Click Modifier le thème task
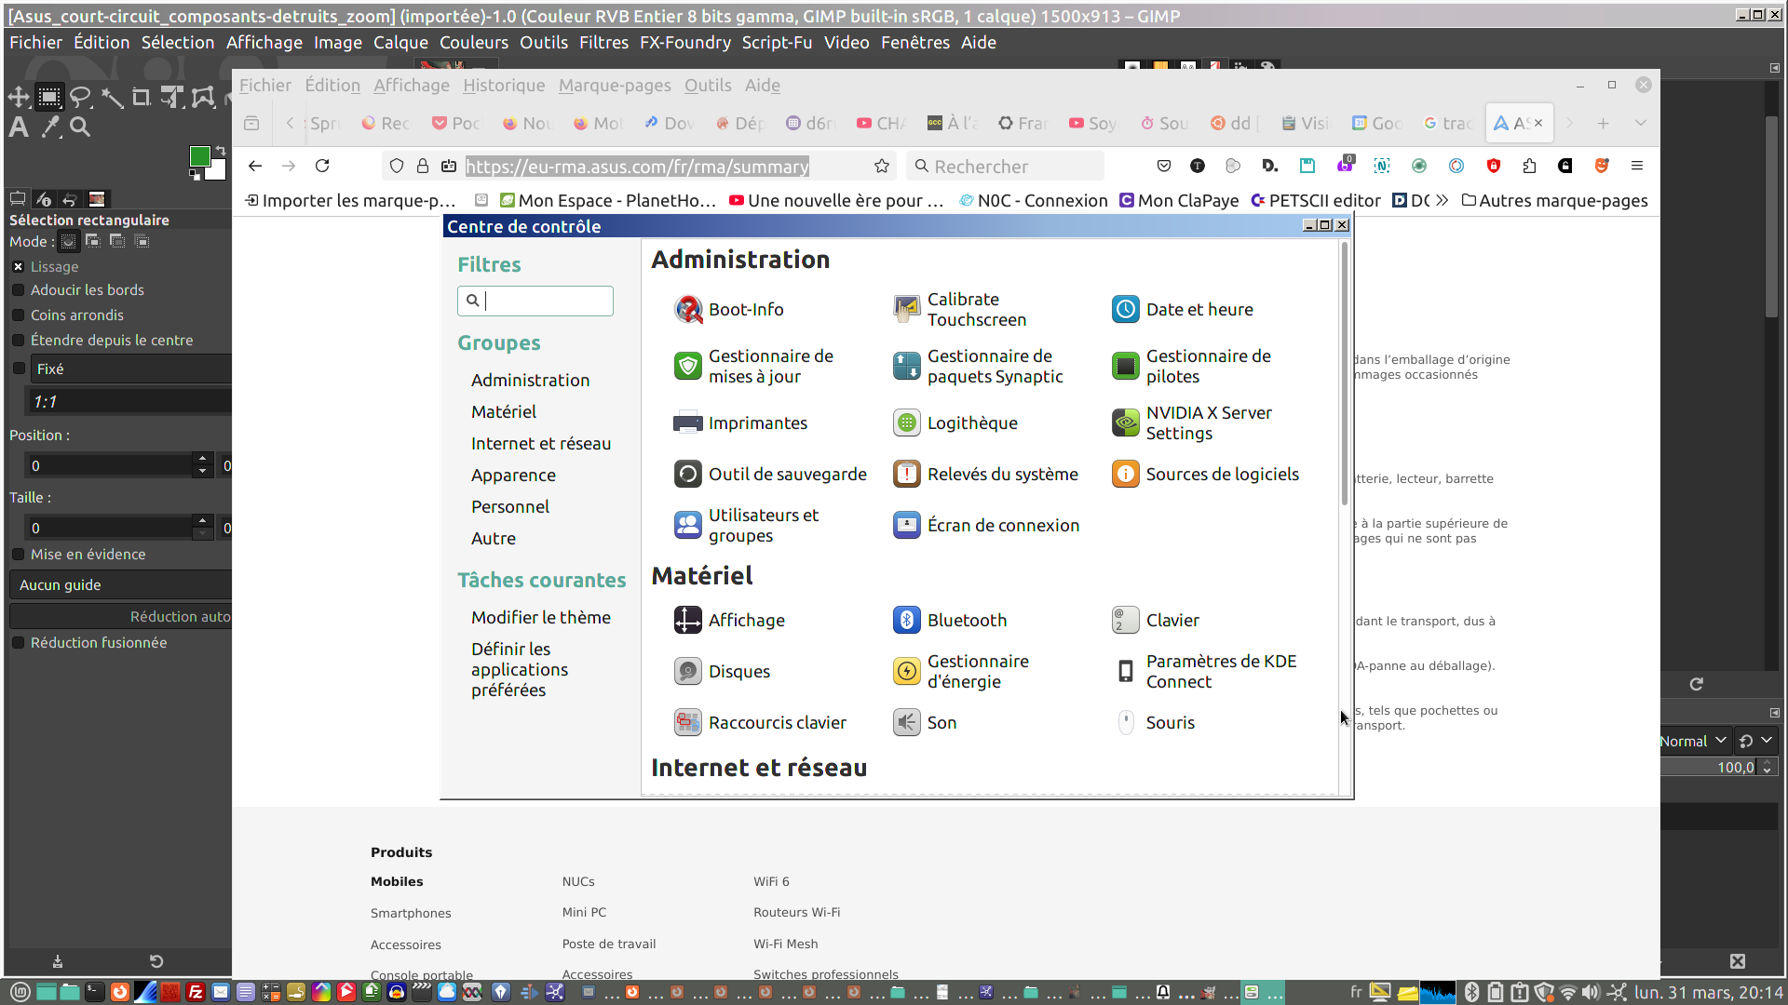This screenshot has height=1005, width=1788. (x=540, y=617)
